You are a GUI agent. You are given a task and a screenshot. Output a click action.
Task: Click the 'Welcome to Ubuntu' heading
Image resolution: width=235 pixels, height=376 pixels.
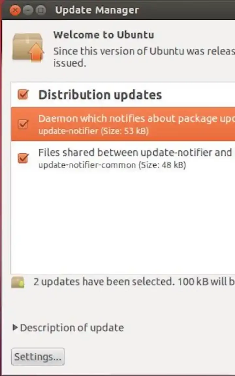pos(103,35)
